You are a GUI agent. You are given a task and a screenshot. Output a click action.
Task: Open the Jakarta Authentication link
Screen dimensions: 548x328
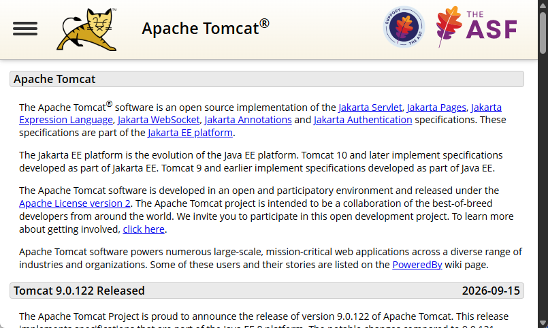click(363, 120)
